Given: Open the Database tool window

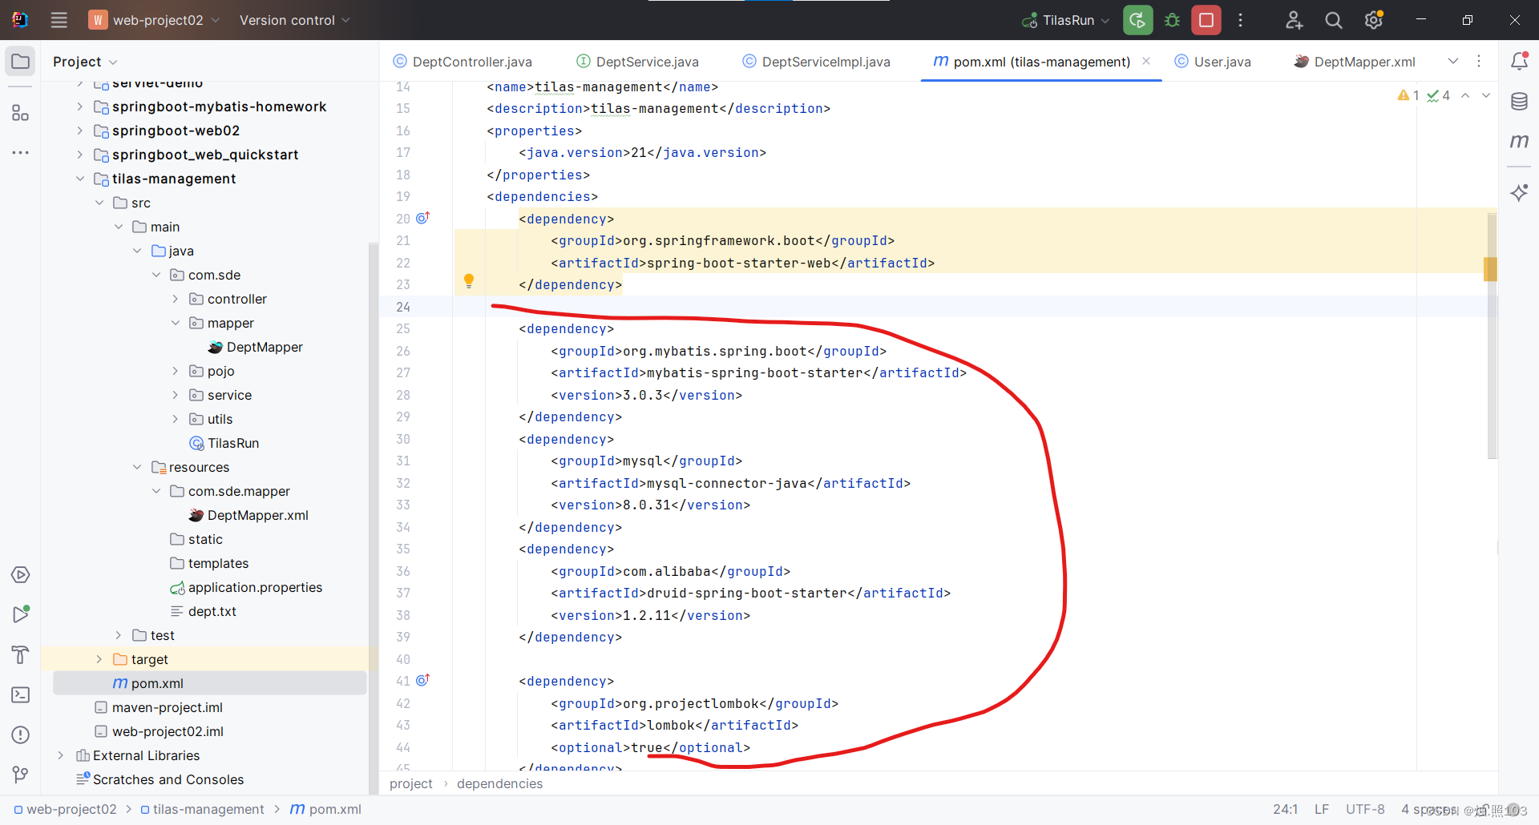Looking at the screenshot, I should coord(1519,101).
